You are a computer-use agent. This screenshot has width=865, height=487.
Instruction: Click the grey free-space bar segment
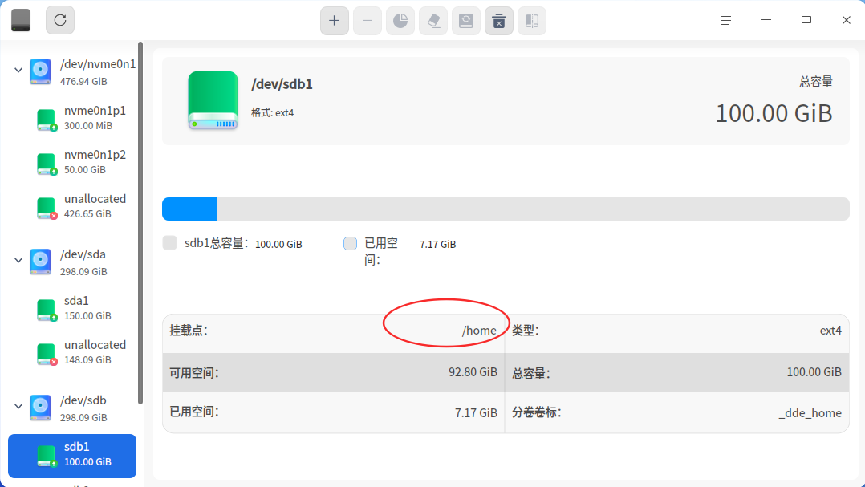click(x=534, y=209)
